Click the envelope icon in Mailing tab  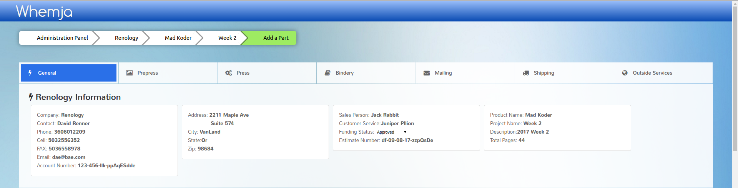coord(427,73)
